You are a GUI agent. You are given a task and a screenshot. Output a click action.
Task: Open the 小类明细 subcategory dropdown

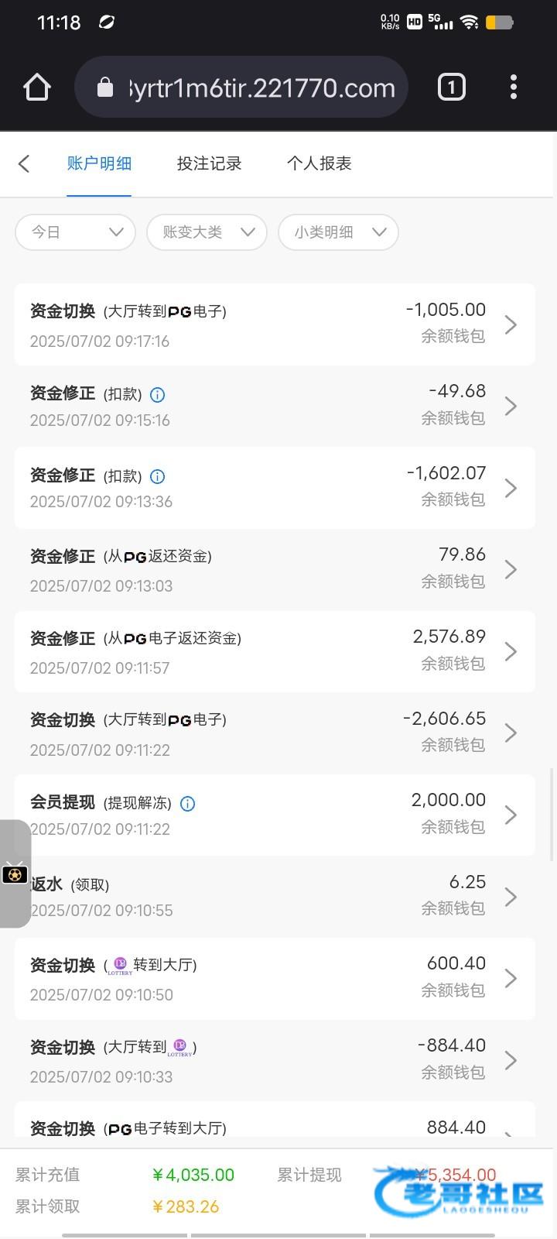[339, 232]
